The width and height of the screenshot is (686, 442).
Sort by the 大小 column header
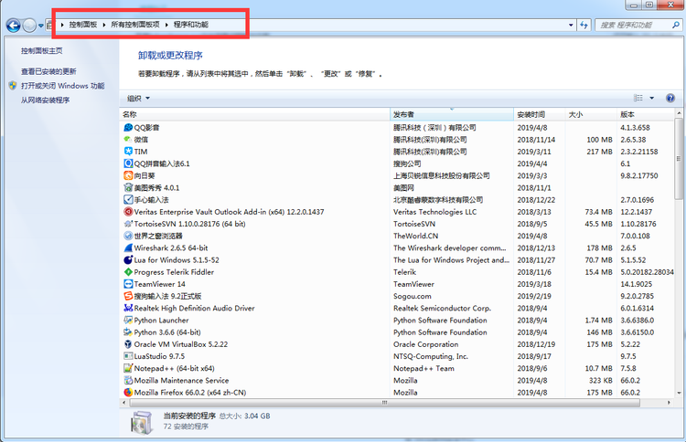coord(591,114)
